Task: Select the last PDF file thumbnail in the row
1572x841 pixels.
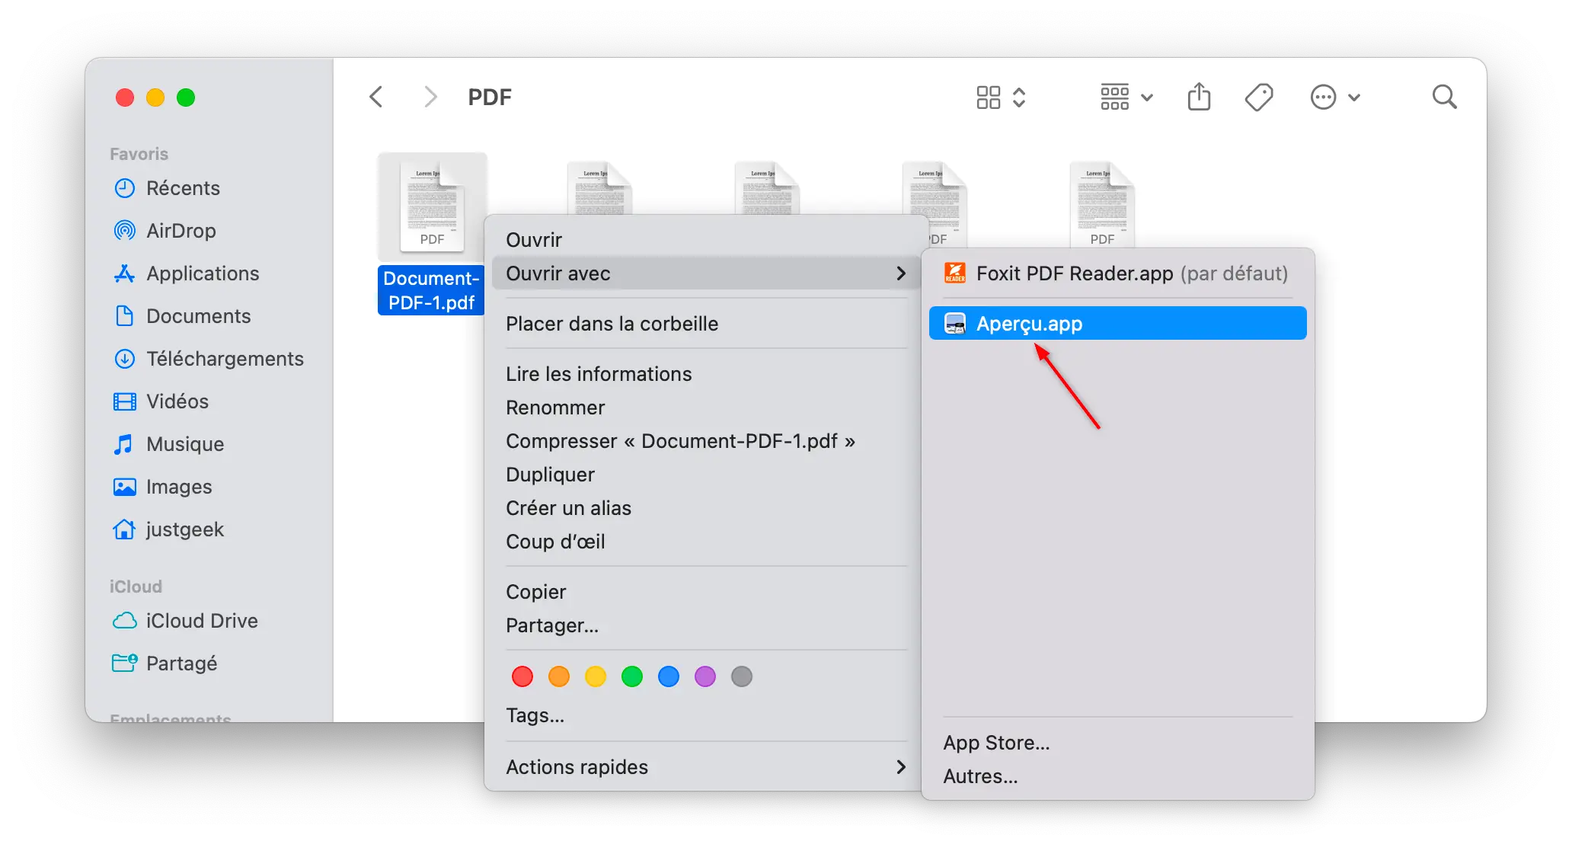Action: (1102, 203)
